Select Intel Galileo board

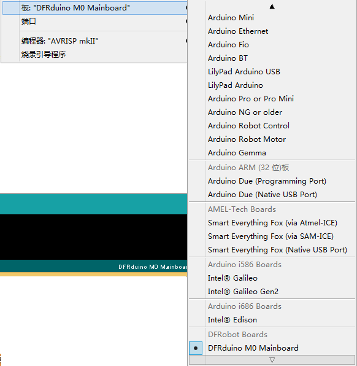pos(272,278)
